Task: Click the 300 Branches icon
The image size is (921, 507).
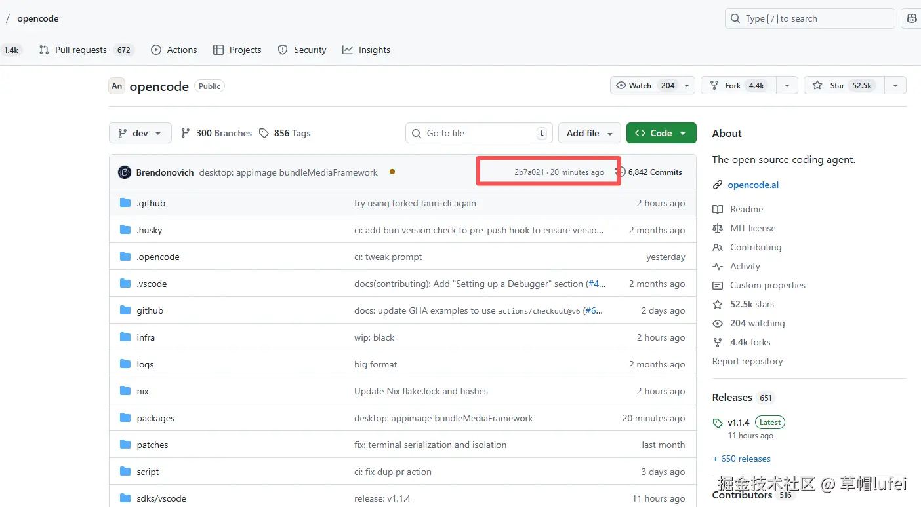Action: coord(186,133)
